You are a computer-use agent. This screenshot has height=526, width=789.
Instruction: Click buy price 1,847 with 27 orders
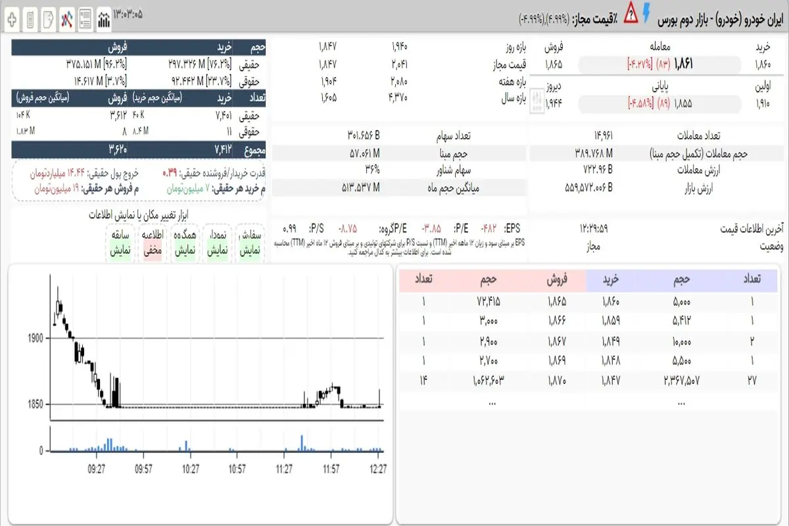tap(611, 379)
